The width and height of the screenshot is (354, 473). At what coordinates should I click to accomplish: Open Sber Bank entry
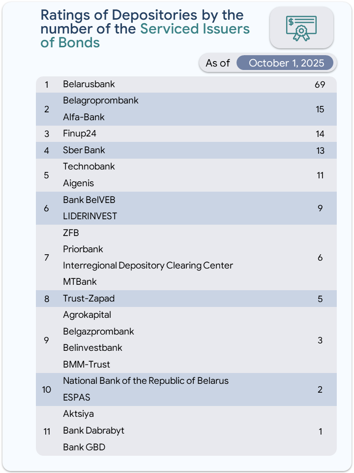click(x=84, y=150)
